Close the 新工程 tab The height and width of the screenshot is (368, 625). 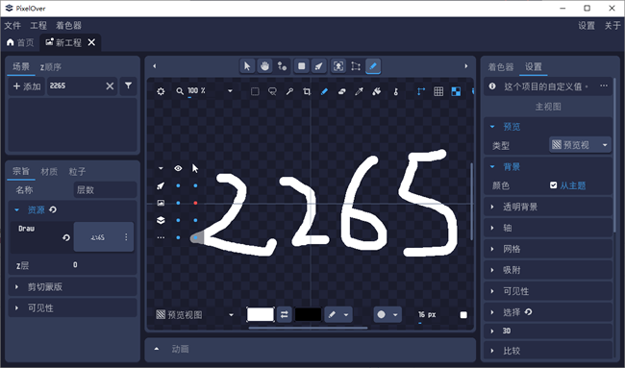91,42
